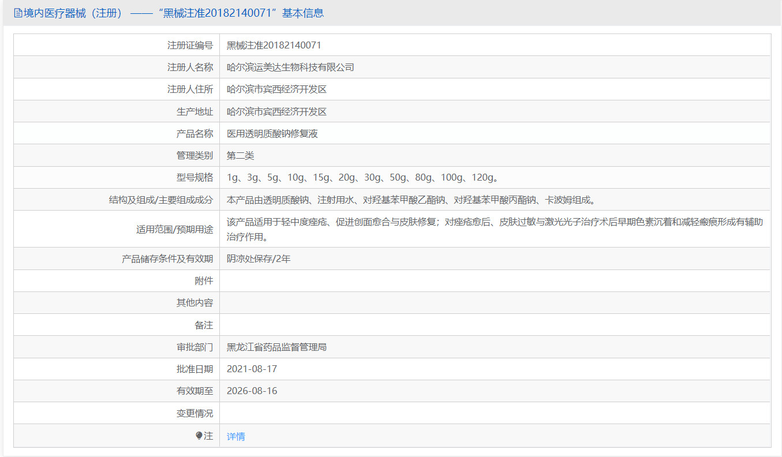Click the 审批部门 label

[194, 347]
